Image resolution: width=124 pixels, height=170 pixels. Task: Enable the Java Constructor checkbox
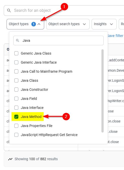point(16,90)
